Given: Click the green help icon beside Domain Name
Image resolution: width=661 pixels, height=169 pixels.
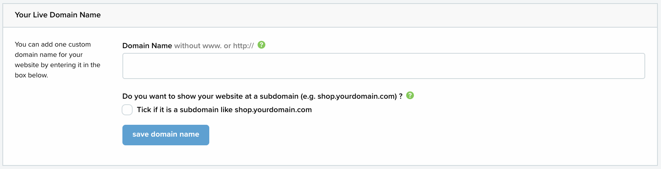Looking at the screenshot, I should click(261, 45).
